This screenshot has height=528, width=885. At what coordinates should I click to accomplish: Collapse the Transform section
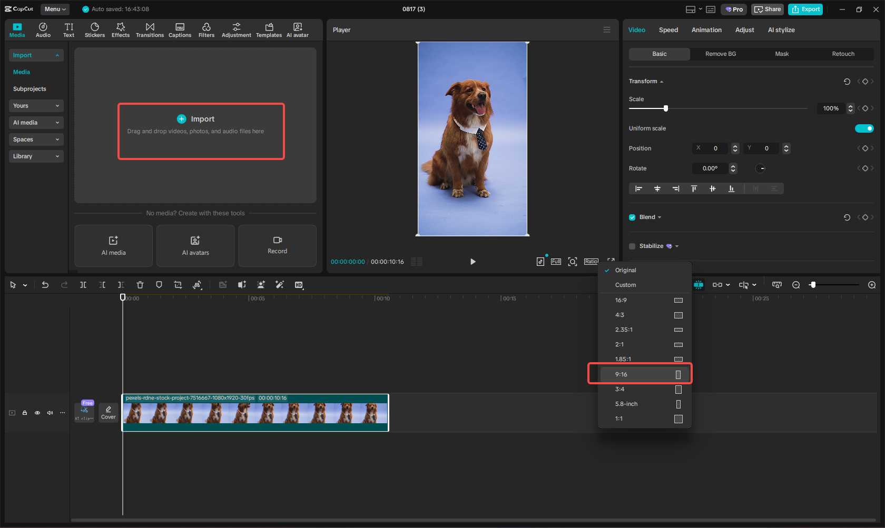661,81
